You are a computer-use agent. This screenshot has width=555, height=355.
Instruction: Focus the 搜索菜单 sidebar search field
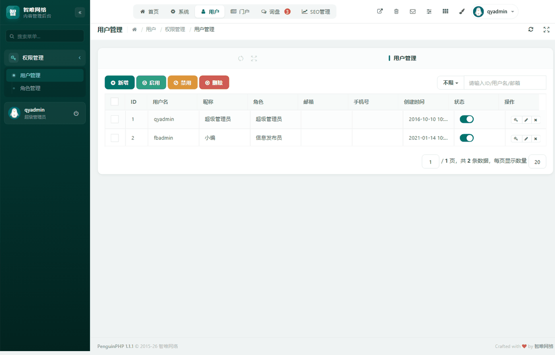[45, 36]
